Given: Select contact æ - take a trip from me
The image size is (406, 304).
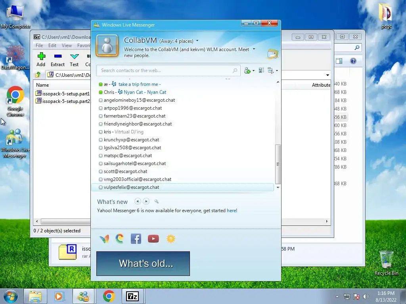Looking at the screenshot, I should tap(182, 84).
